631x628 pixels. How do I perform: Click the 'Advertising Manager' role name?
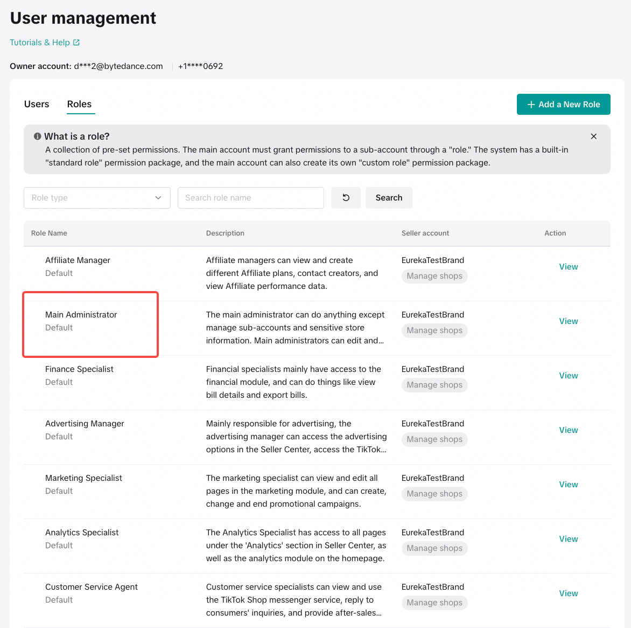85,423
